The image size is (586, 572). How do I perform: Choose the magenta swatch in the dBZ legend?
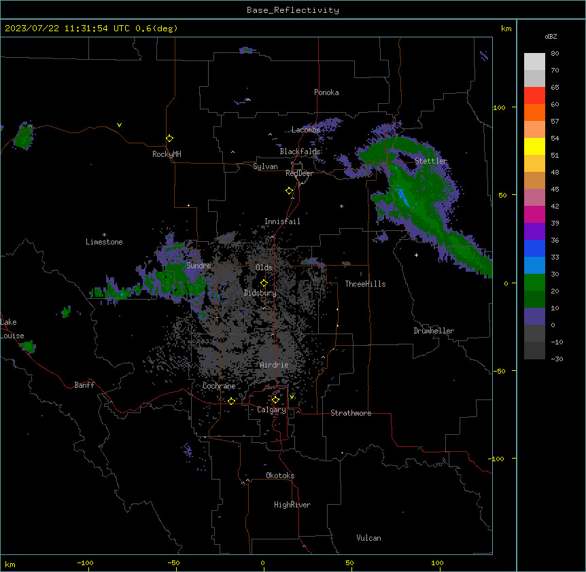534,214
